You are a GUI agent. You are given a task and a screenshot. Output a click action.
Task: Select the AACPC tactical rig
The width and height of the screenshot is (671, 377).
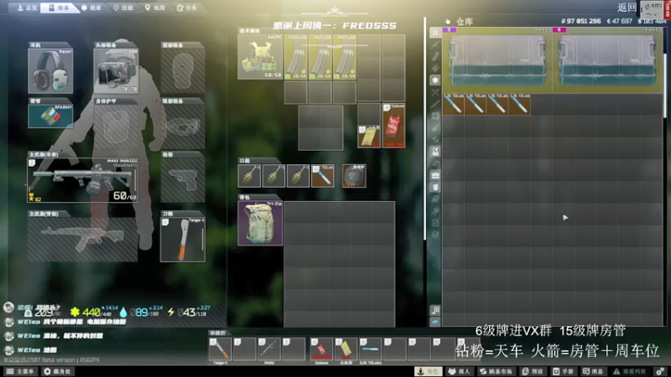pos(260,57)
